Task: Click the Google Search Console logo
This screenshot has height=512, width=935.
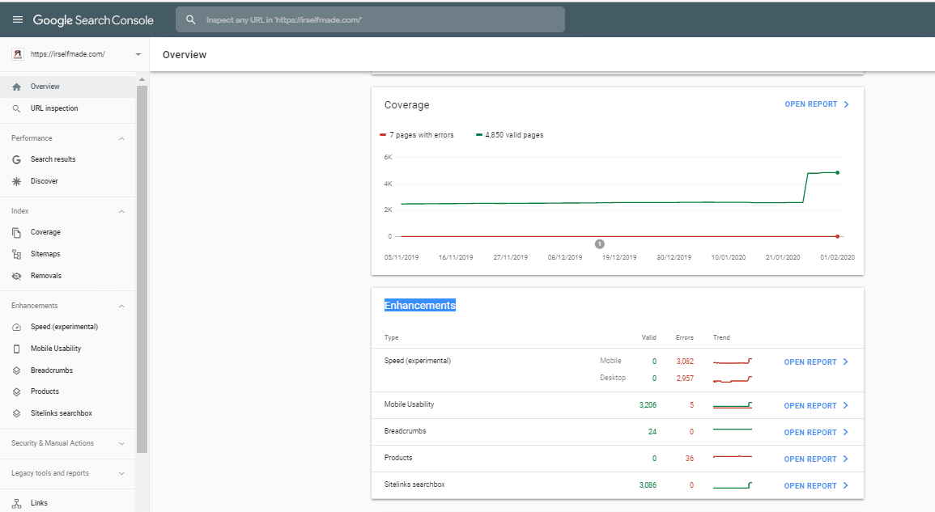Action: click(x=93, y=20)
